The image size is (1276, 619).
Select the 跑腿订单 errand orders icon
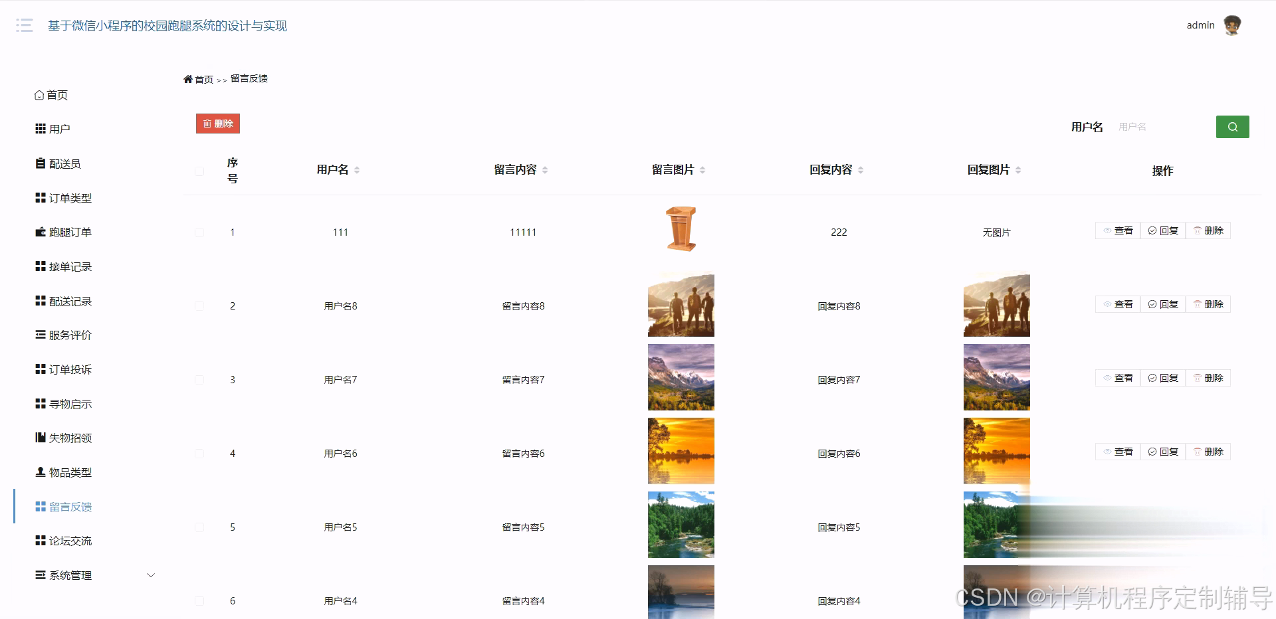pyautogui.click(x=39, y=232)
